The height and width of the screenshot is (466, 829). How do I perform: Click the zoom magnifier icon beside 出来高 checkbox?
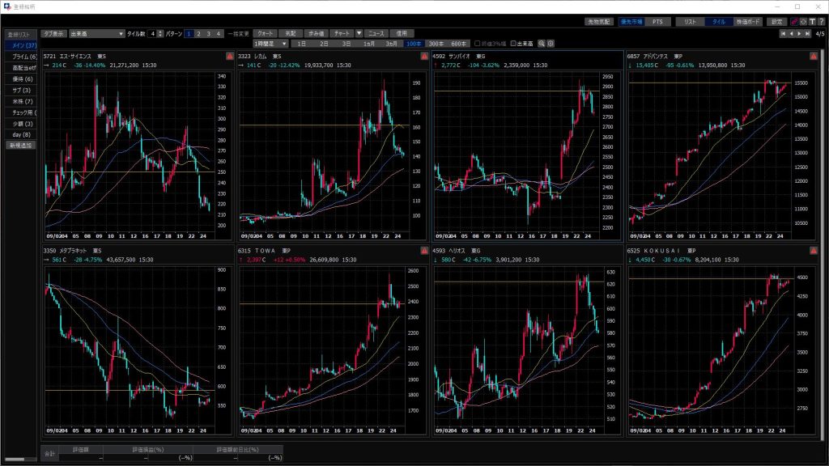[x=542, y=43]
